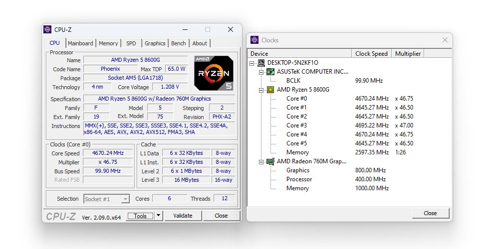Close the Clocks window with X
Viewport: 499px width, 249px height.
445,40
